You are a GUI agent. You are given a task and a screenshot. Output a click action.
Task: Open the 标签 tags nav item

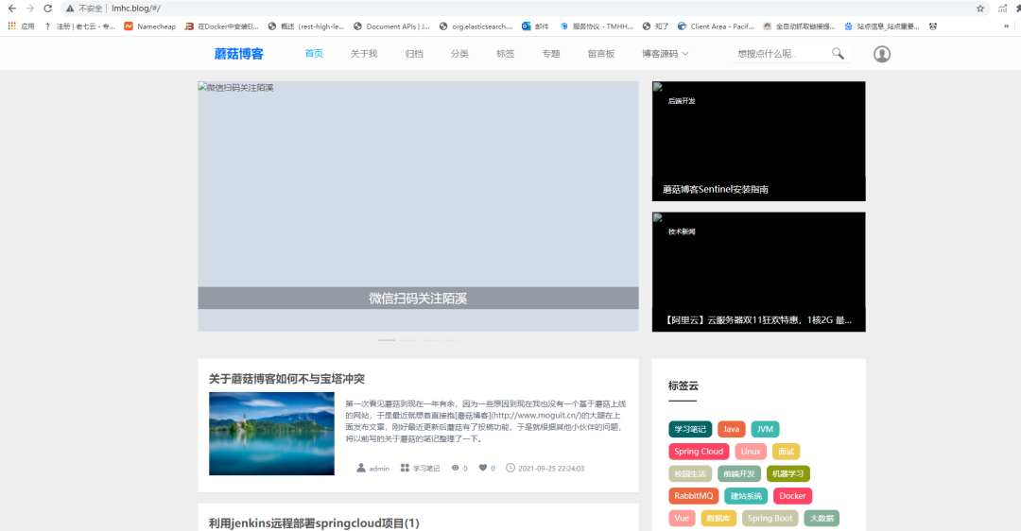(505, 53)
